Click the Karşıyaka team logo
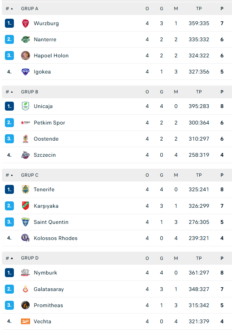Viewport: 232px width, 330px height. (26, 206)
